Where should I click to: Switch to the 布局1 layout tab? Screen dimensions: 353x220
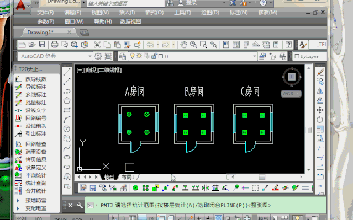(x=128, y=177)
